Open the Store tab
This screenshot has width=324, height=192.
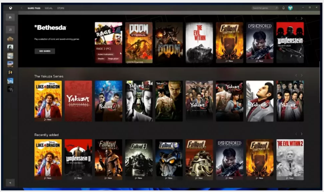[61, 8]
